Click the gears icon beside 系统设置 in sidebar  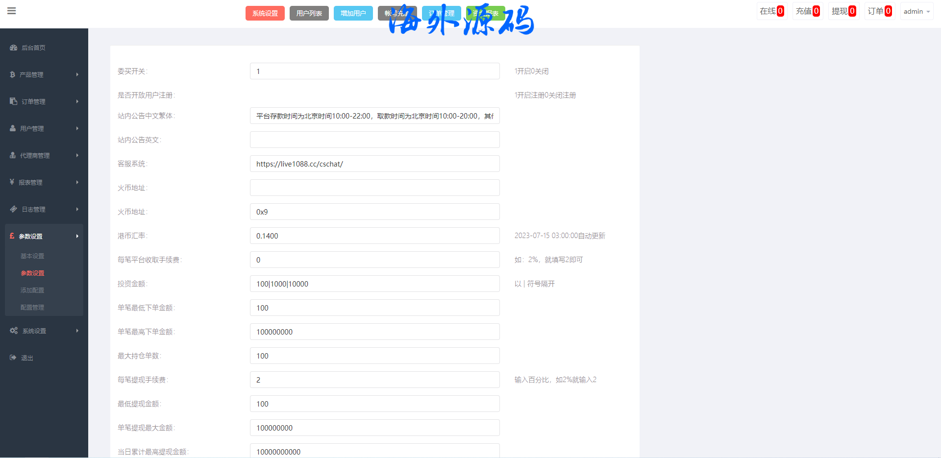coord(14,331)
